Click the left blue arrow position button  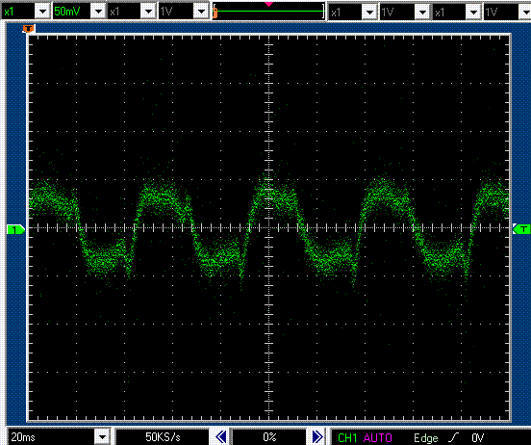(x=221, y=437)
